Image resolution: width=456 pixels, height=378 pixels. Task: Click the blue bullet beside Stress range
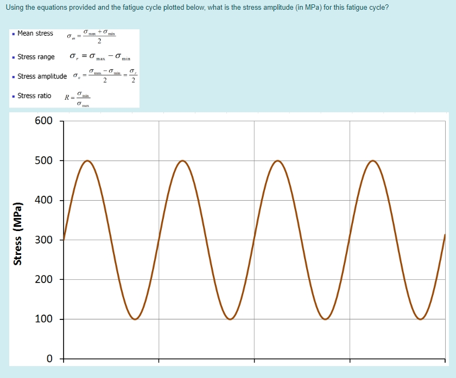[13, 56]
